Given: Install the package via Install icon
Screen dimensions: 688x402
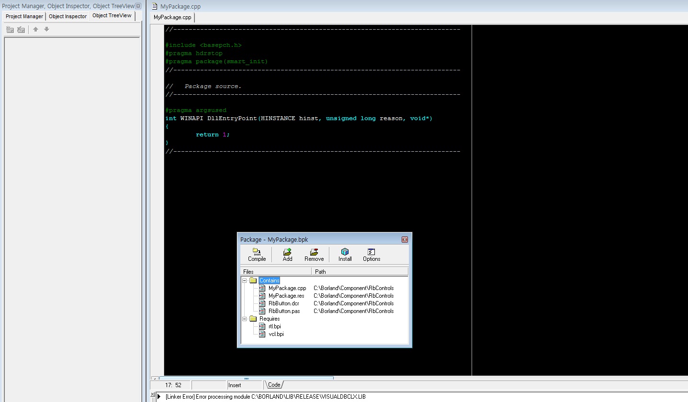Looking at the screenshot, I should 345,254.
